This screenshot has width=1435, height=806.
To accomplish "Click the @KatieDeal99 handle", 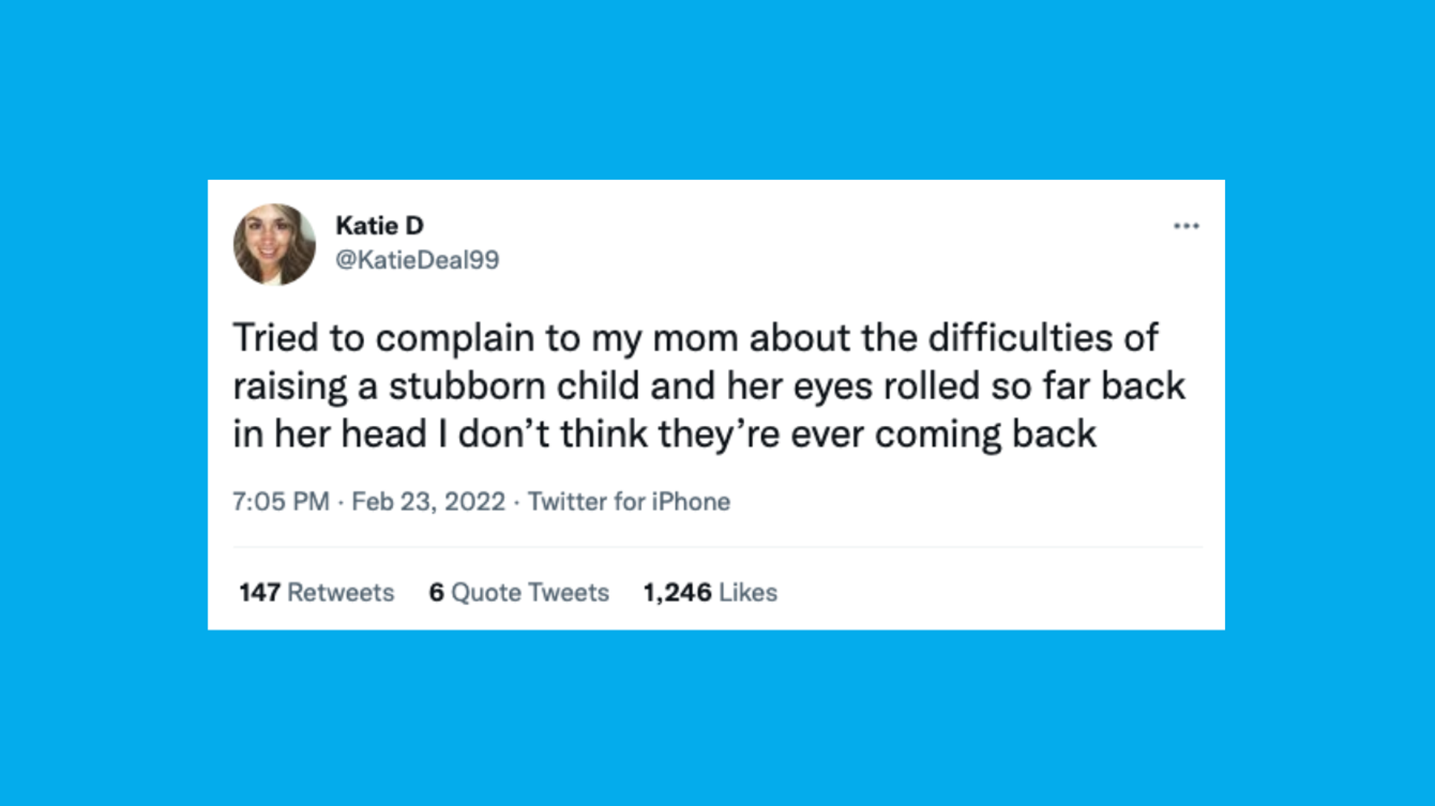I will point(417,260).
